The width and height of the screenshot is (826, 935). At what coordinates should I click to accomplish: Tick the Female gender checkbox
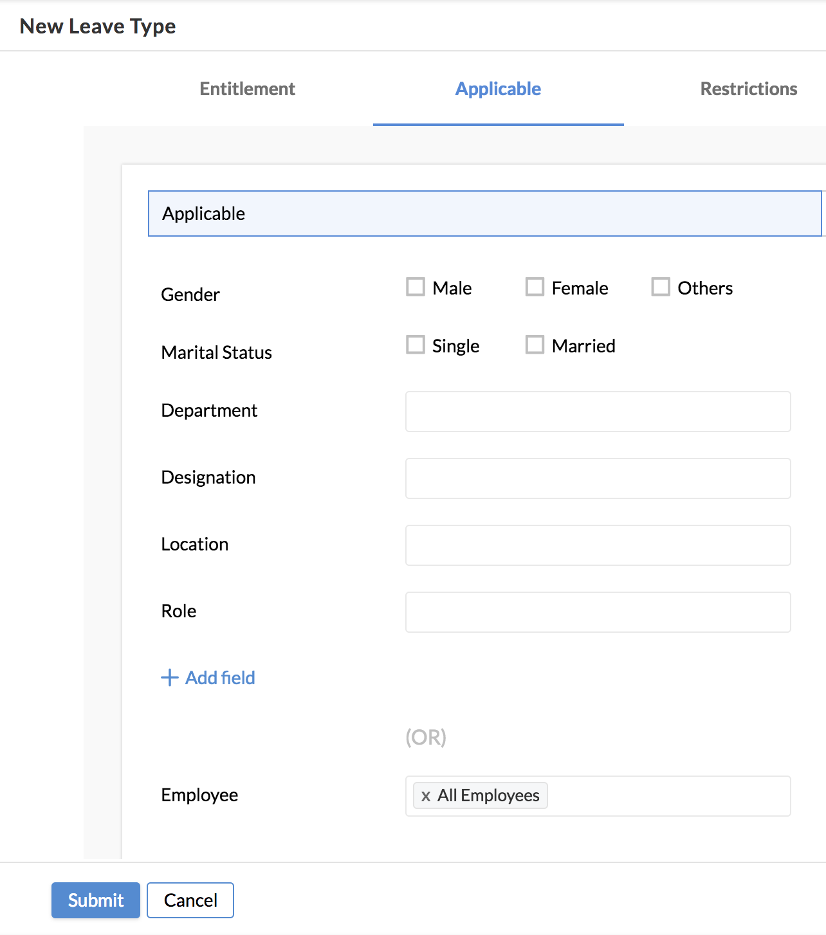[535, 287]
